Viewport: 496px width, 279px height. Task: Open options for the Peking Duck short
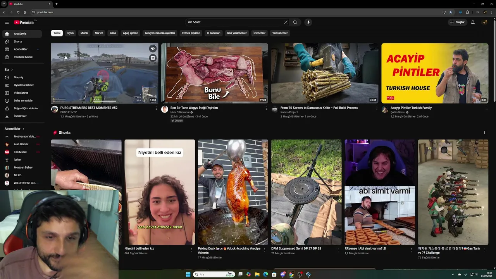pyautogui.click(x=265, y=250)
